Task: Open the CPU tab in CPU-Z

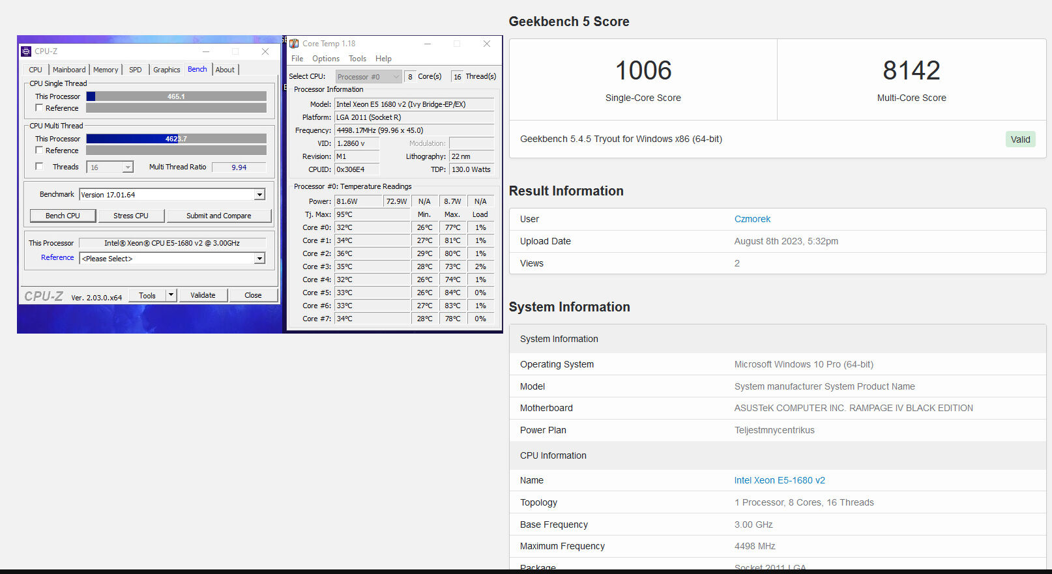Action: (36, 70)
